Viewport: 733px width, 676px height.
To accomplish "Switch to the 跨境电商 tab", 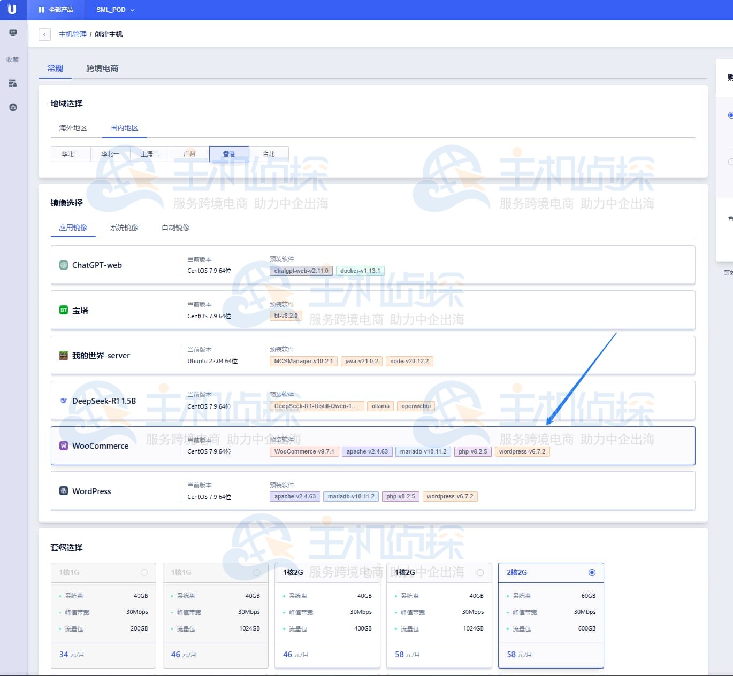I will coord(102,68).
